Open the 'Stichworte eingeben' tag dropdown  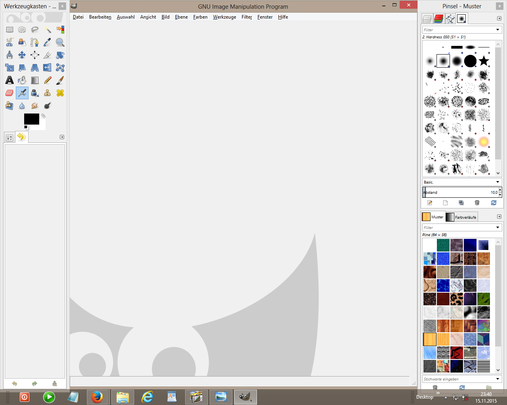click(x=497, y=379)
